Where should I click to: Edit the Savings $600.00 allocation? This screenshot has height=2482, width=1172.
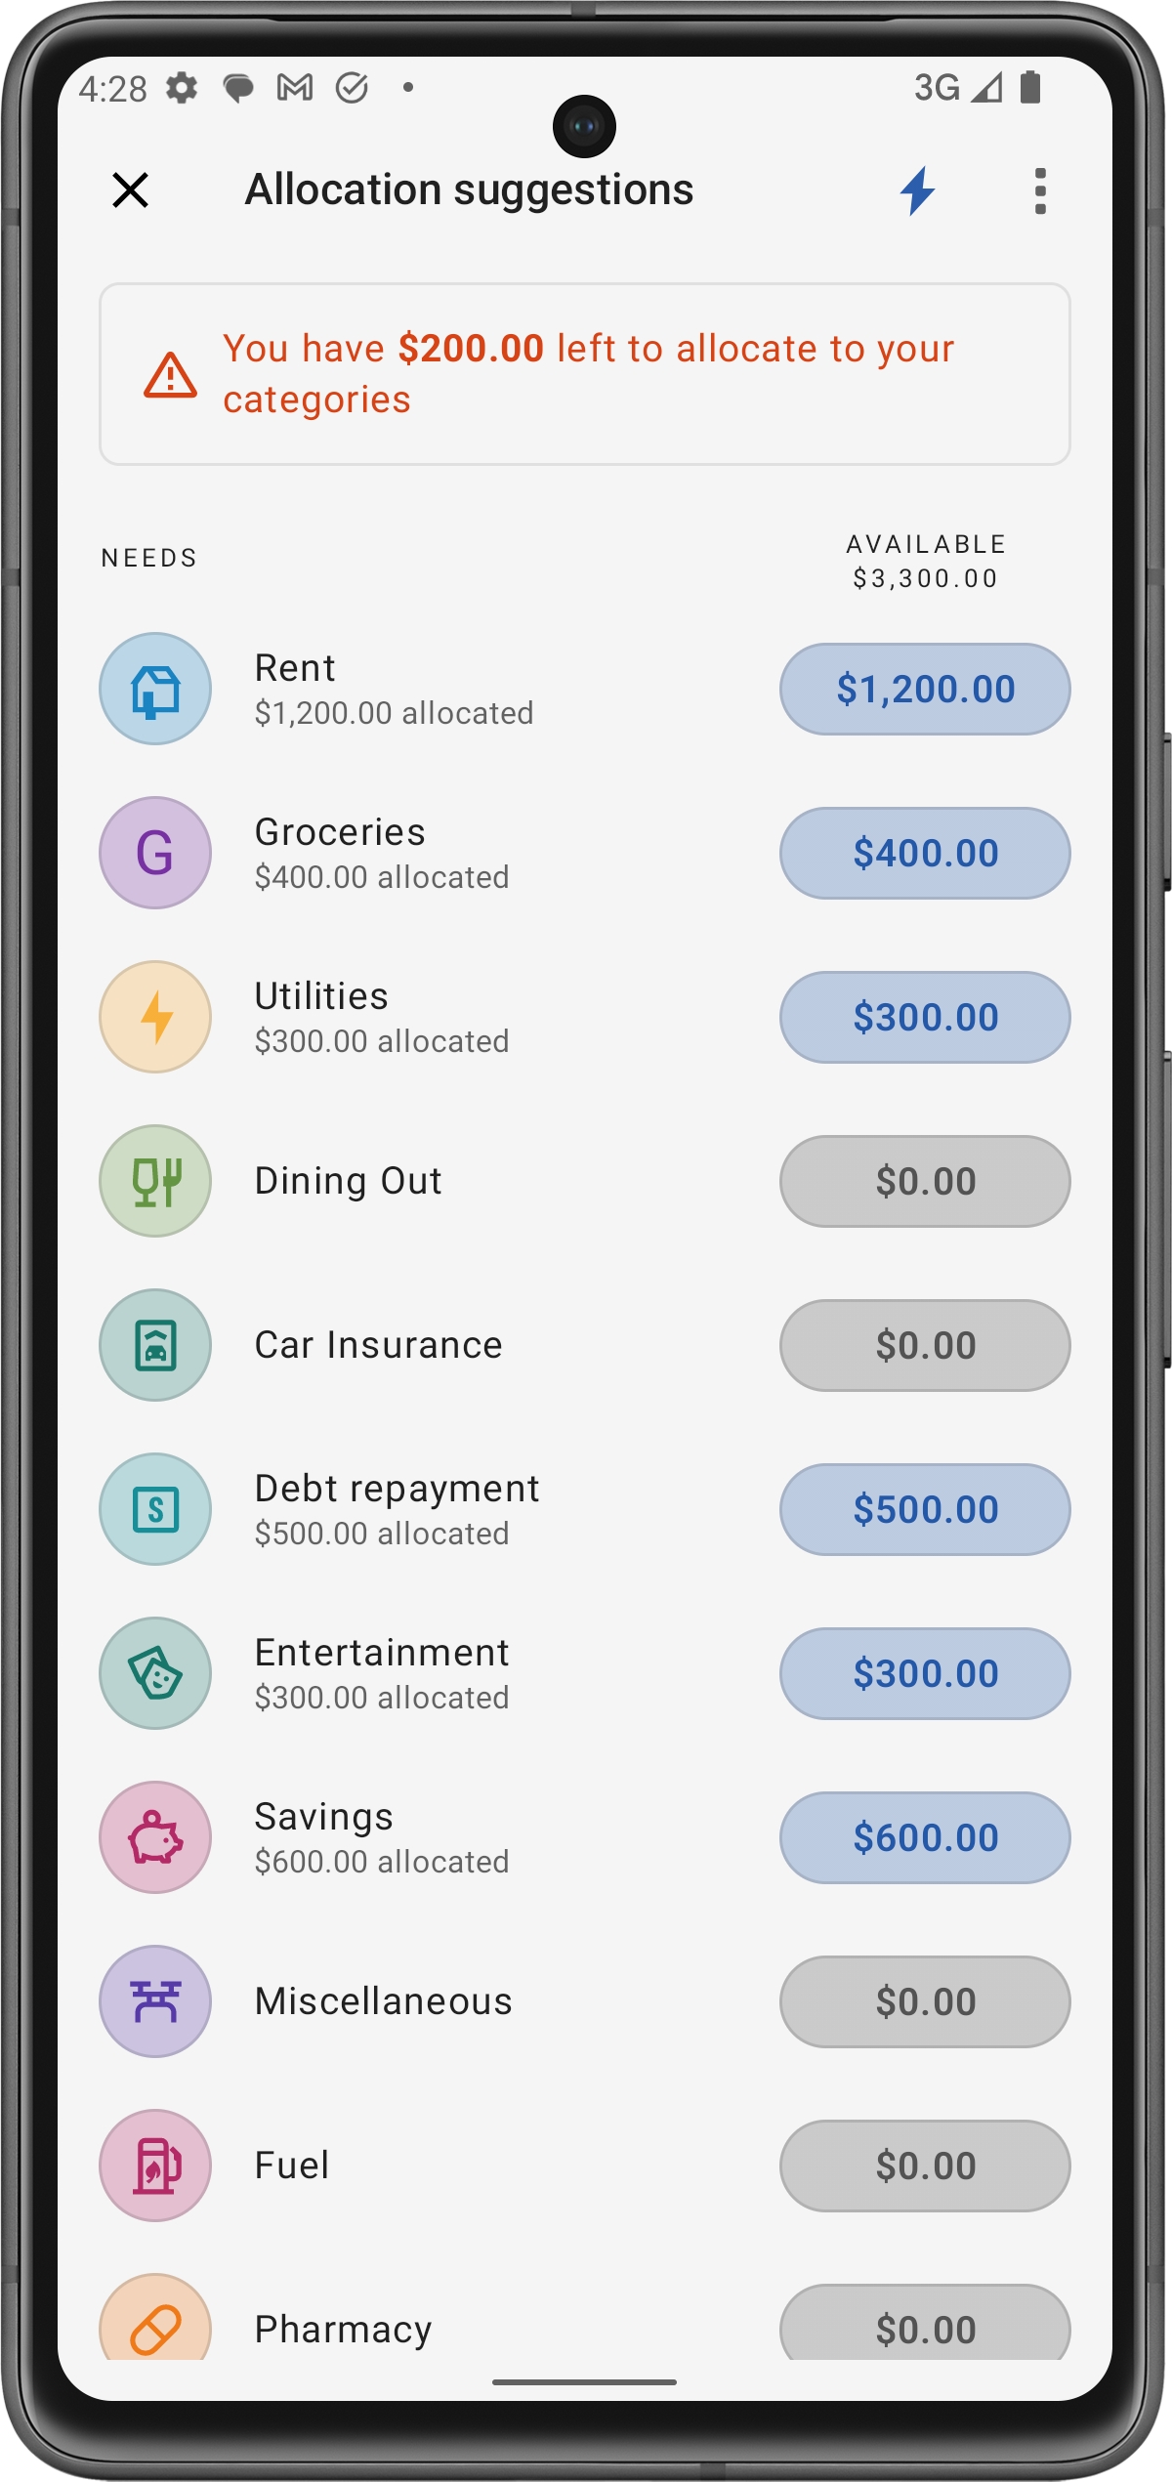924,1838
